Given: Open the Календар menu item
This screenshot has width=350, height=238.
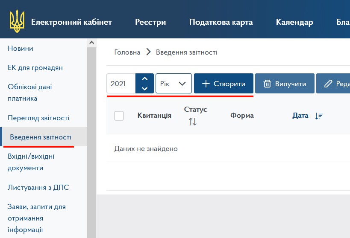Looking at the screenshot, I should click(x=294, y=22).
